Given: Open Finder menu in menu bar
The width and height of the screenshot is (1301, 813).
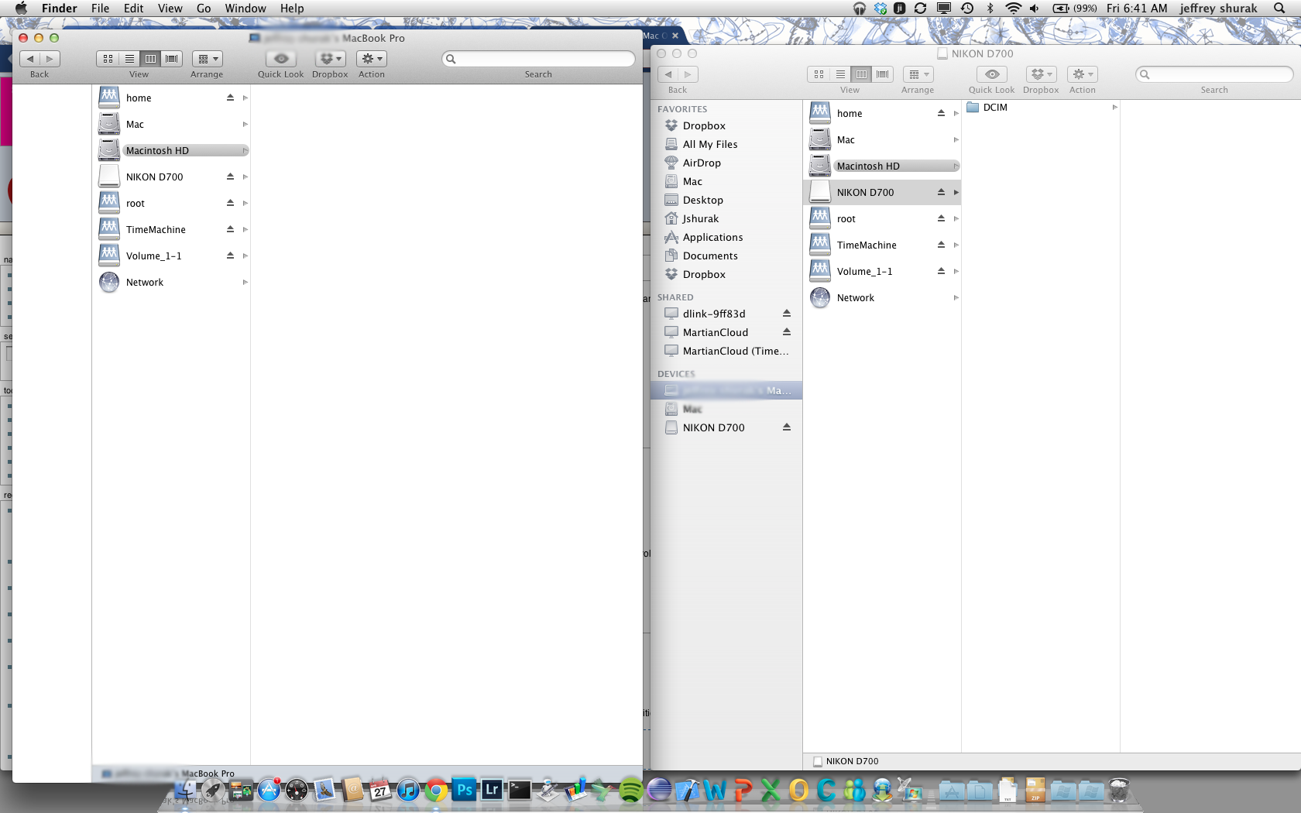Looking at the screenshot, I should (x=60, y=9).
